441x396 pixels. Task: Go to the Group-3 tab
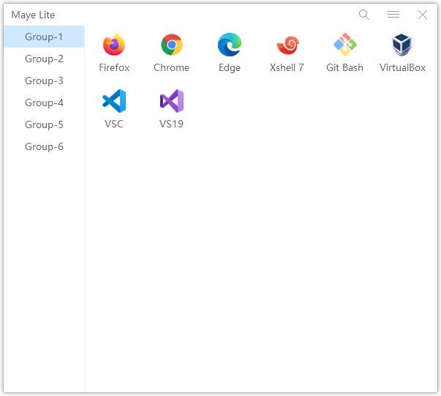(x=44, y=81)
